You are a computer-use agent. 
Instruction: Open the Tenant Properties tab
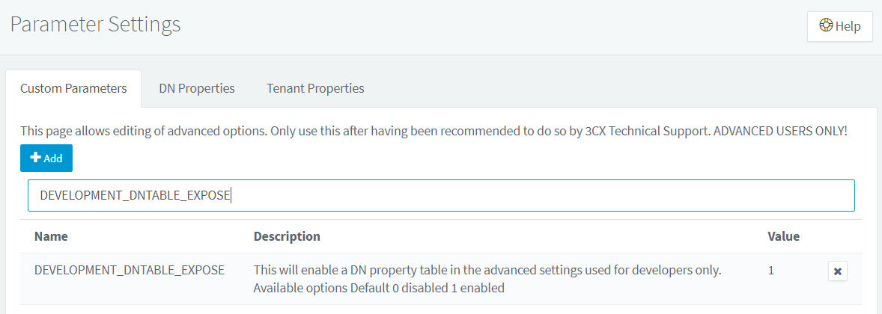point(315,88)
